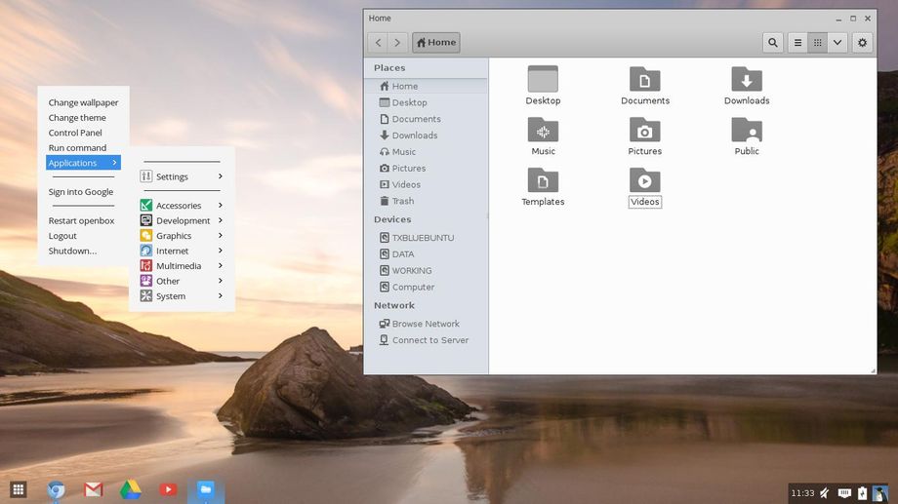The height and width of the screenshot is (504, 898).
Task: Switch to grid icon view
Action: [817, 42]
